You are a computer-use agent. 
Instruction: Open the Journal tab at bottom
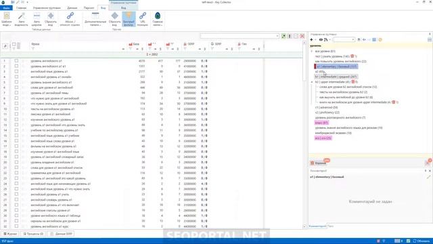click(10, 234)
